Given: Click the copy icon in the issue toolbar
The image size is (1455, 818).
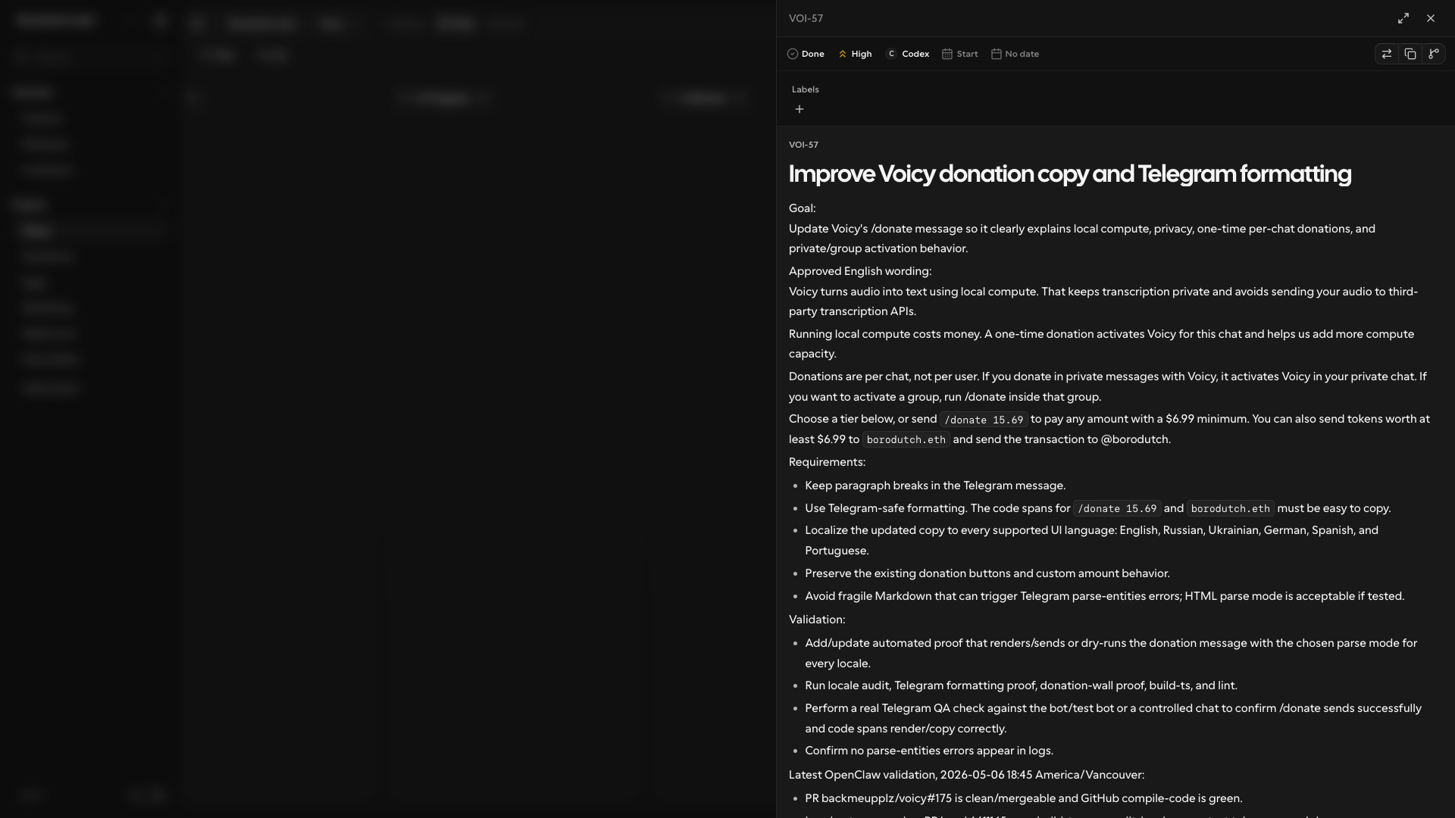Looking at the screenshot, I should tap(1410, 54).
